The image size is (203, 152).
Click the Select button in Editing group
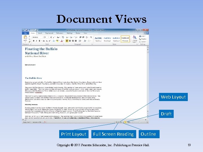(x=143, y=42)
